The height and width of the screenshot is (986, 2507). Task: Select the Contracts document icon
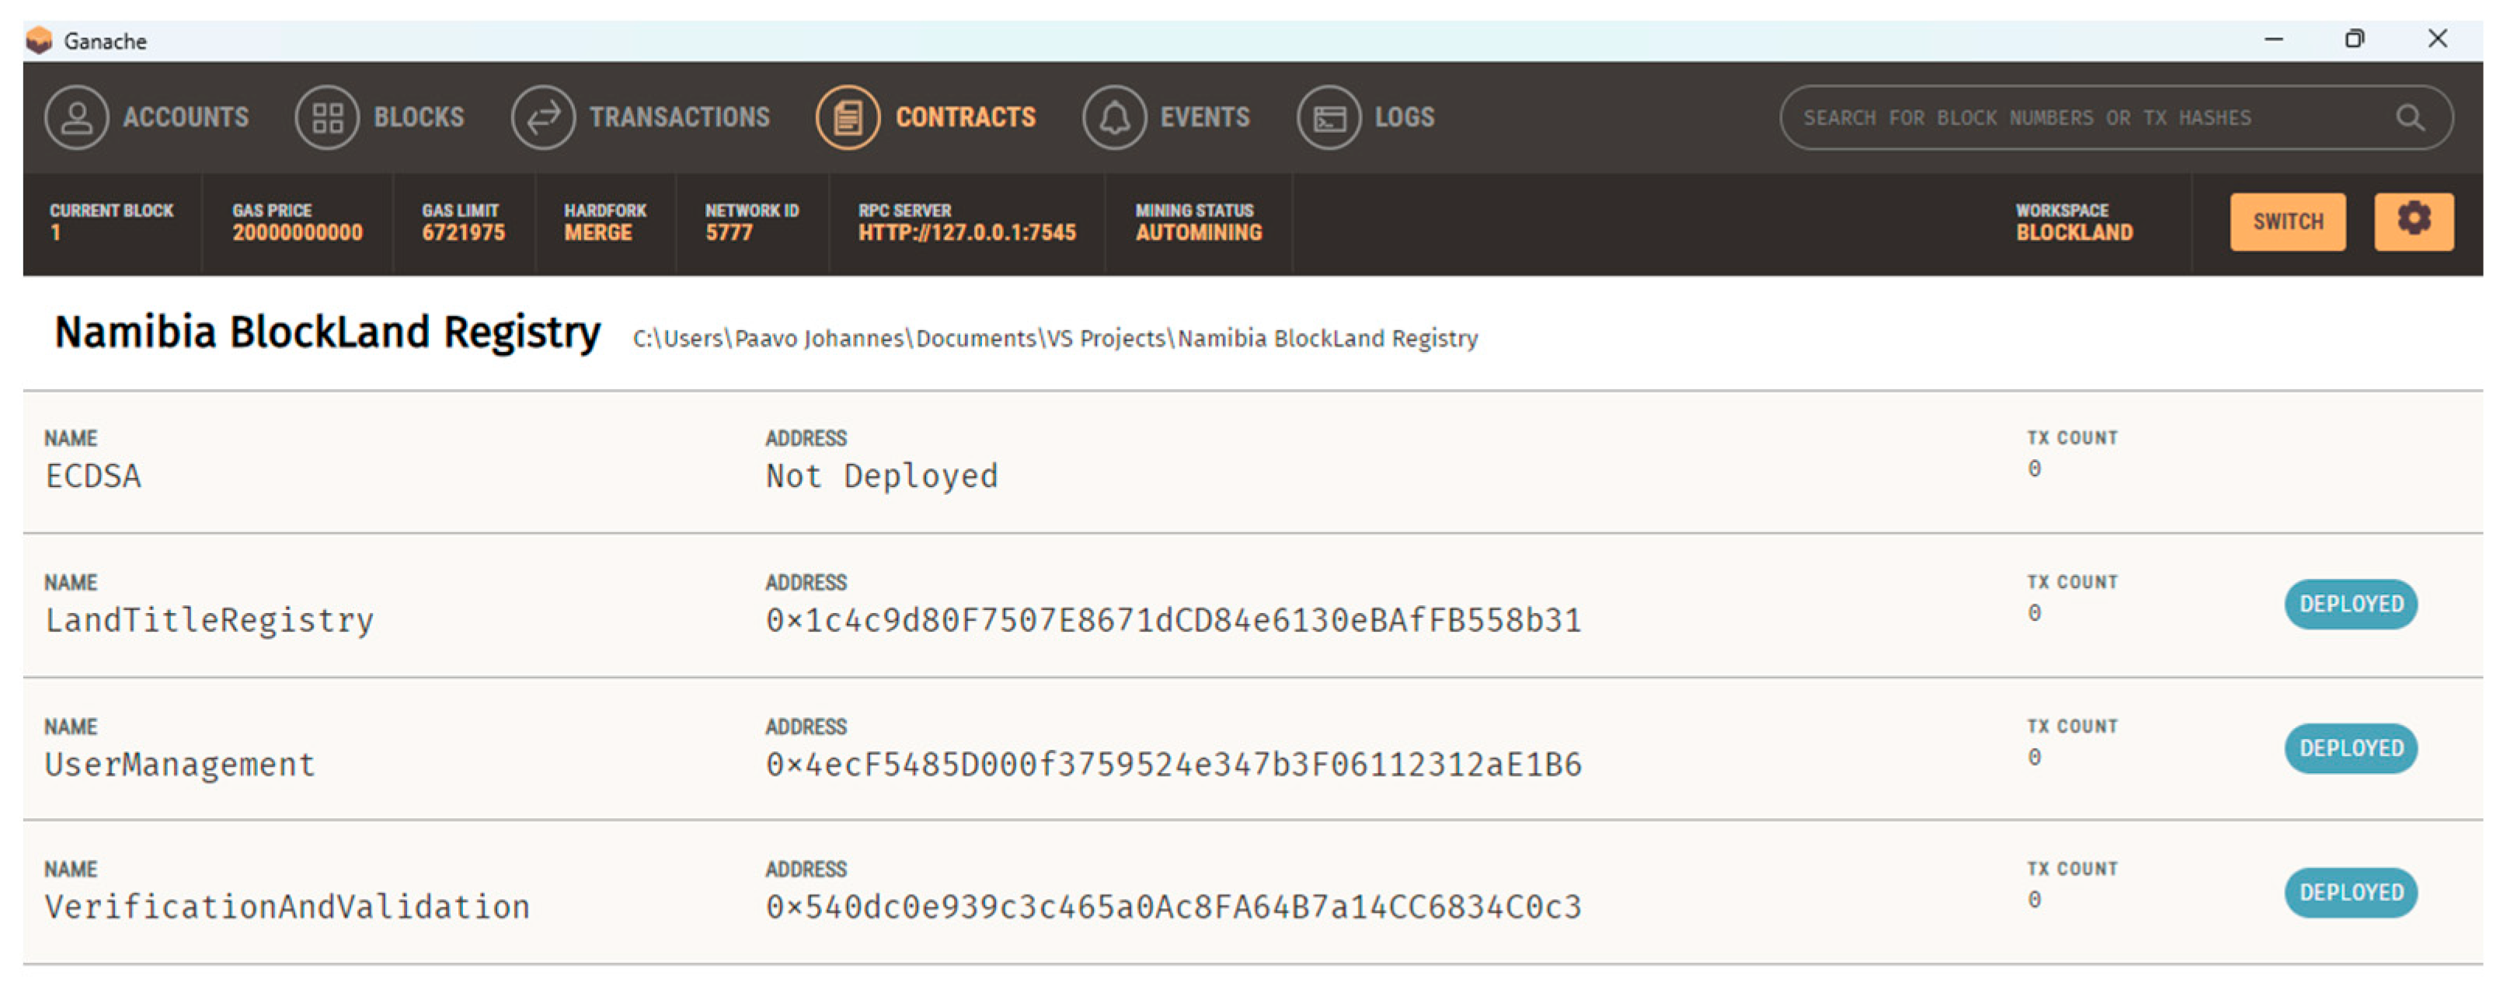[x=847, y=118]
